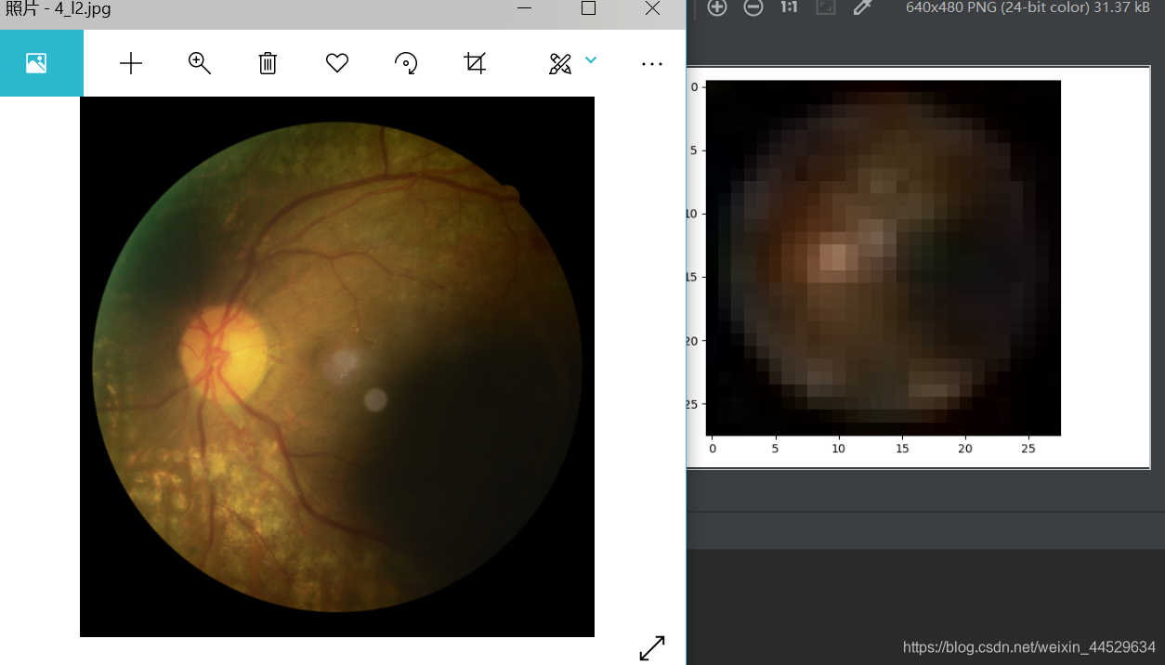Click the Add to album plus icon
This screenshot has height=665, width=1165.
pyautogui.click(x=131, y=63)
